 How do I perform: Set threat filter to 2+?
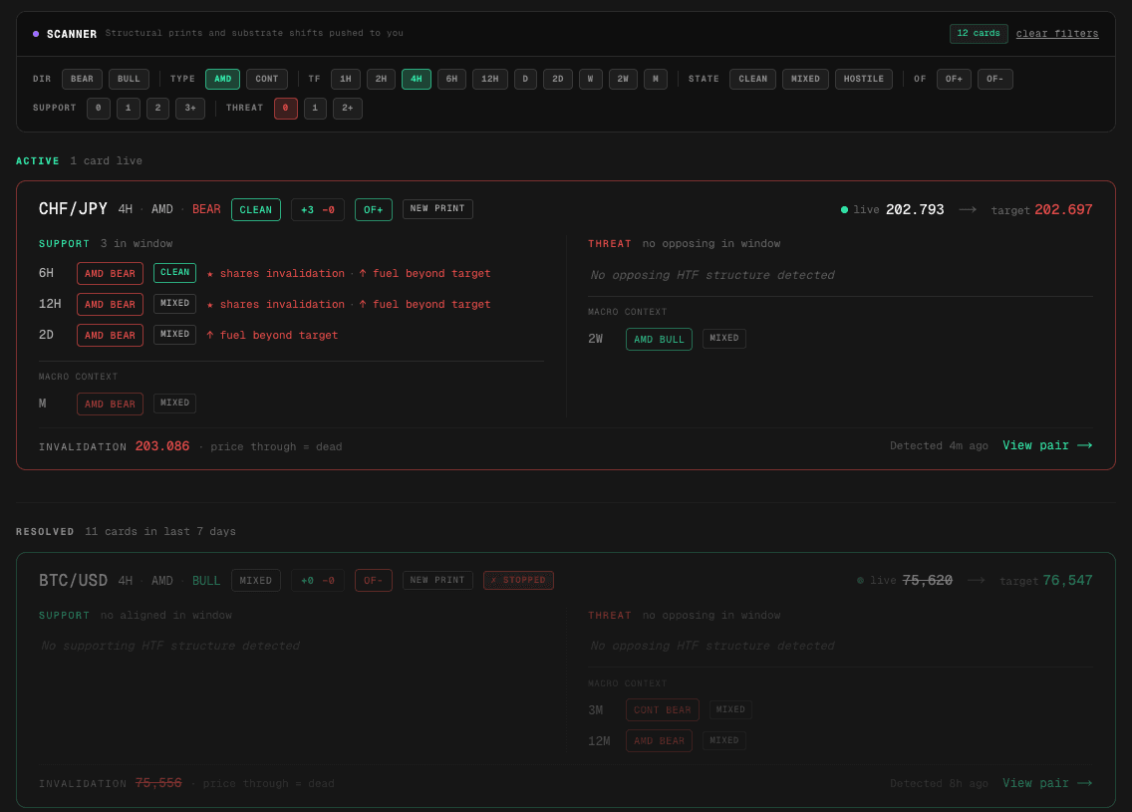point(347,109)
